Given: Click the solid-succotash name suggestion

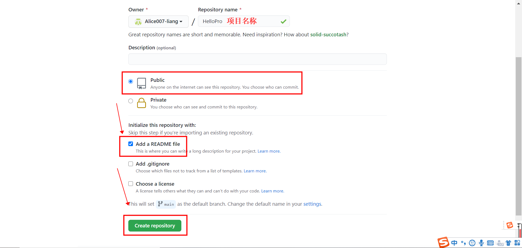Looking at the screenshot, I should 328,34.
